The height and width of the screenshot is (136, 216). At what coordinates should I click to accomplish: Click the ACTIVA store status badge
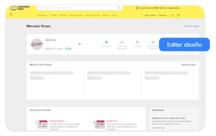click(68, 49)
